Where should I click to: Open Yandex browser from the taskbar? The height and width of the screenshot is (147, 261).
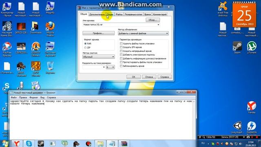[x=17, y=143]
